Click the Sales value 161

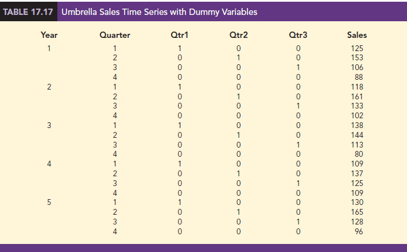pos(357,96)
